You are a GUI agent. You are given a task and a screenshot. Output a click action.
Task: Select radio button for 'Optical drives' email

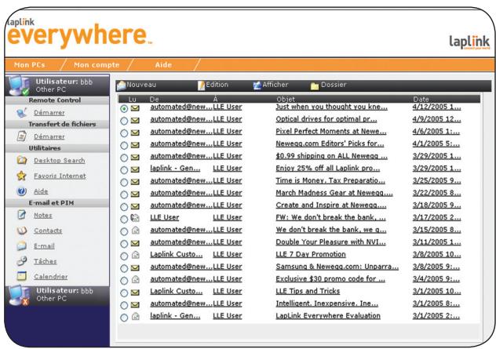tap(124, 121)
